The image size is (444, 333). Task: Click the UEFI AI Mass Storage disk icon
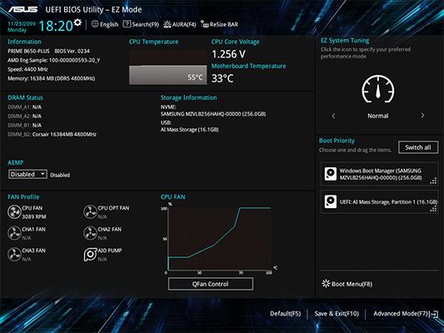pos(331,201)
